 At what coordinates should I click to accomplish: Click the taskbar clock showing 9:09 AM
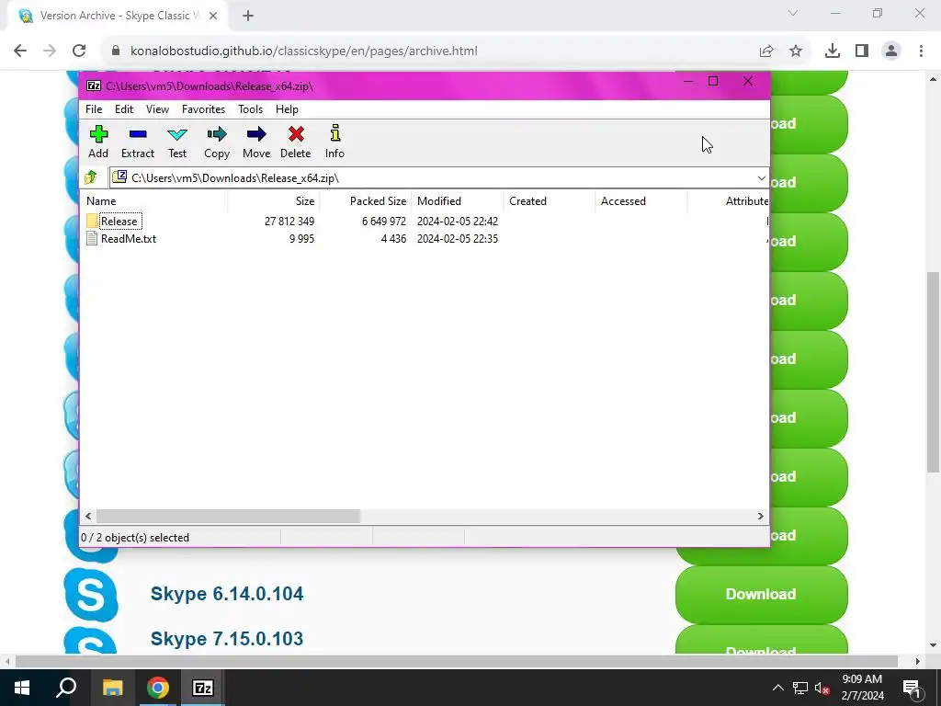(862, 688)
